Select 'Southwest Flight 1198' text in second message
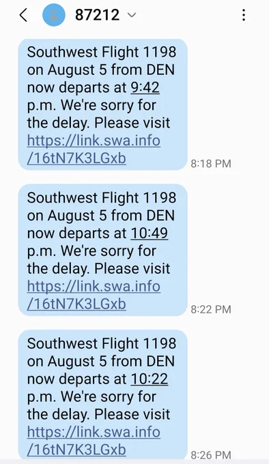The height and width of the screenshot is (464, 269). 102,198
